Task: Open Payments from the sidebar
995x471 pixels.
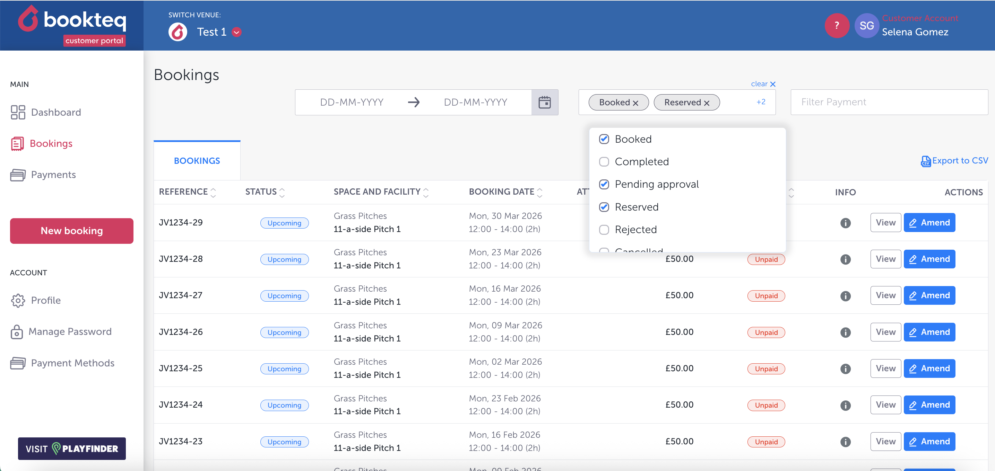Action: (53, 175)
